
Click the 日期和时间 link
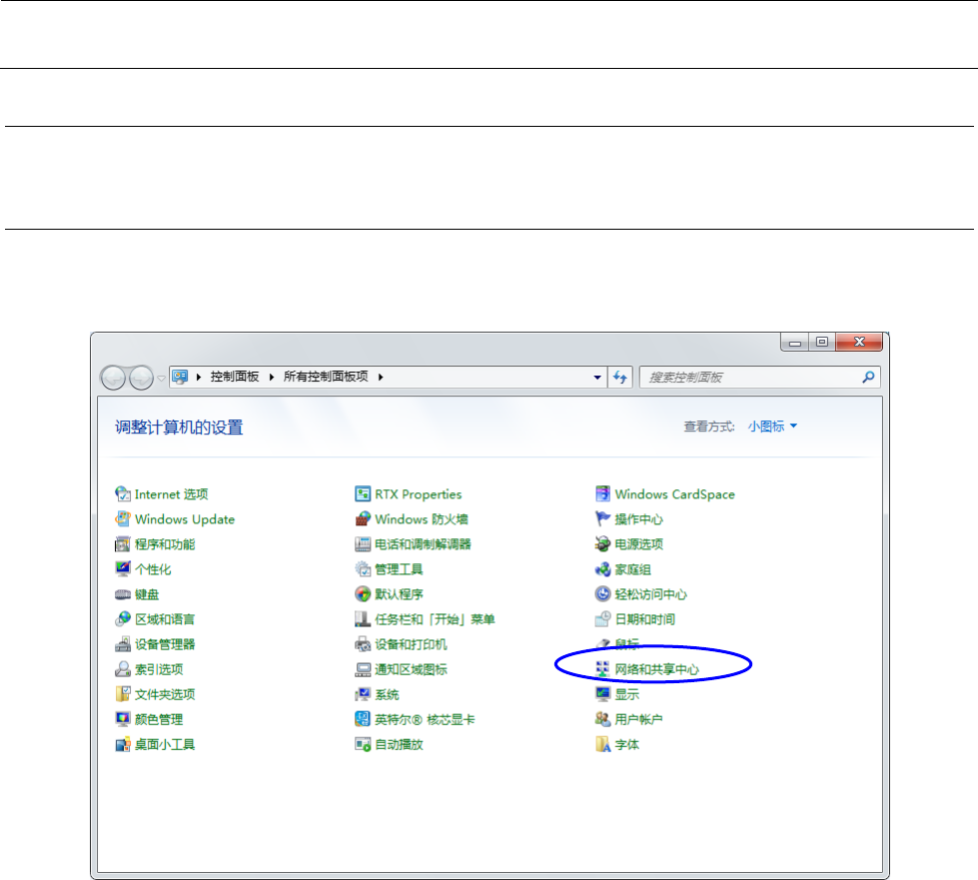(645, 619)
